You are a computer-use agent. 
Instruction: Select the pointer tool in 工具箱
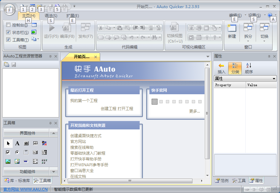(x=8, y=143)
